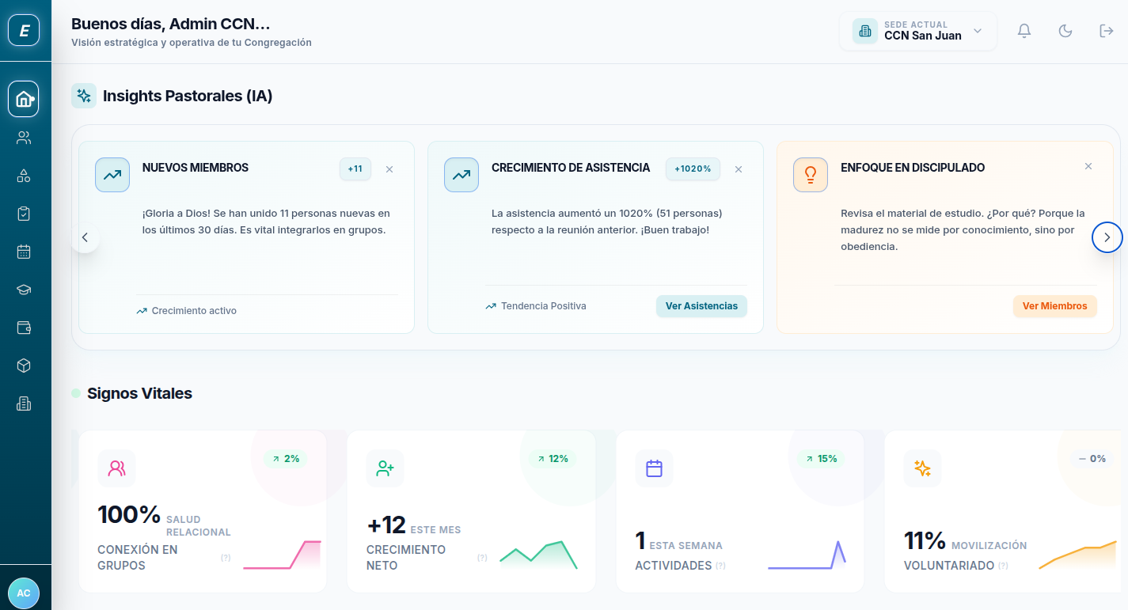Open notifications with the bell icon

(x=1024, y=30)
